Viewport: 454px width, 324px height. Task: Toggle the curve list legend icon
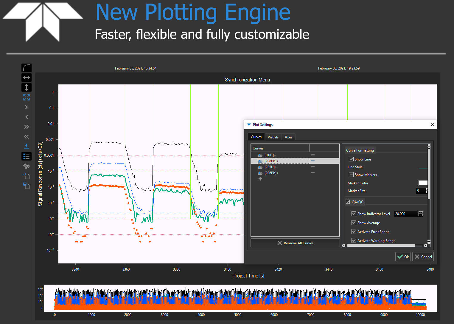pos(27,156)
